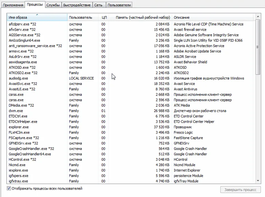Select the AvastSvc.exe *32 process
This screenshot has height=197, width=265.
point(131,84)
